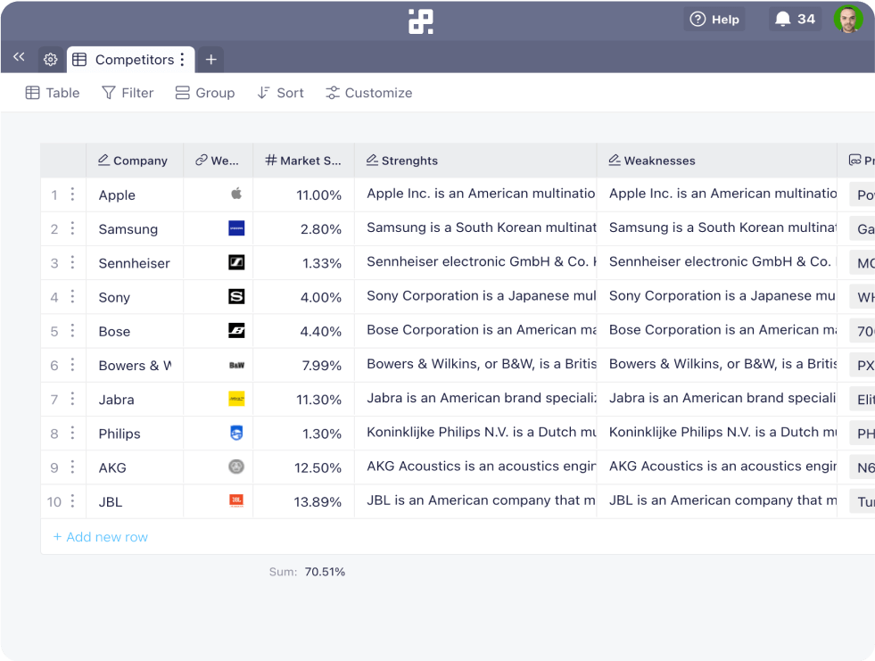This screenshot has width=875, height=661.
Task: Click the Sennheiser website logo icon
Action: click(236, 262)
